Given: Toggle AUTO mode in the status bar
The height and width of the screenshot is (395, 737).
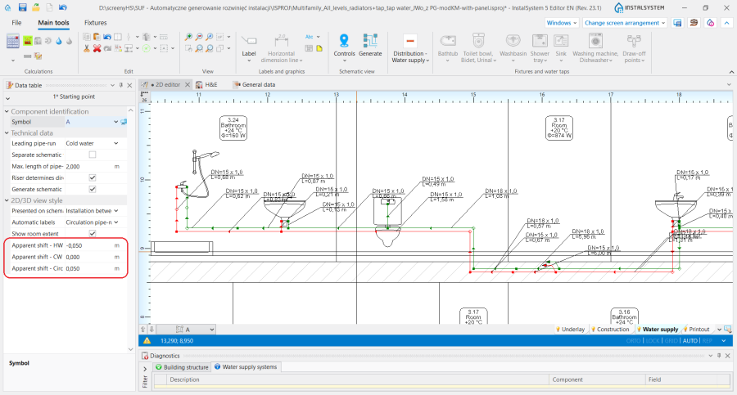Looking at the screenshot, I should (x=690, y=341).
